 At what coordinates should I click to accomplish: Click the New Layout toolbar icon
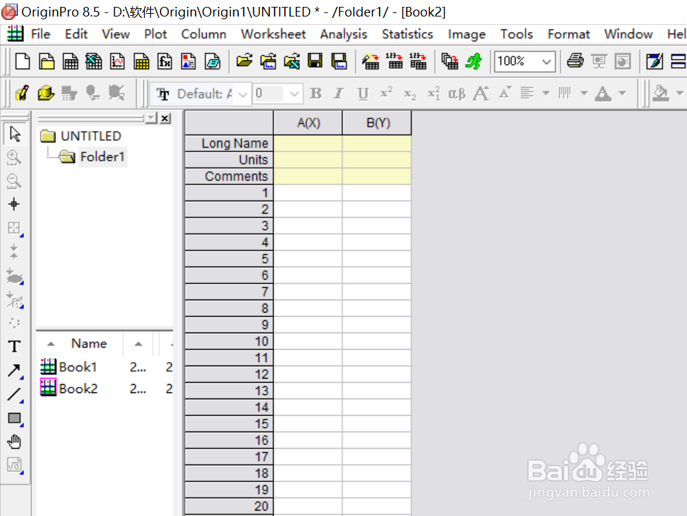tap(189, 61)
